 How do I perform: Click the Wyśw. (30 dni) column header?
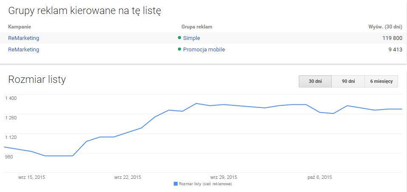point(385,27)
